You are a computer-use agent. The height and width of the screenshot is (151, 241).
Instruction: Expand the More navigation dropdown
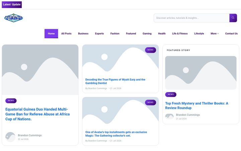coord(215,34)
